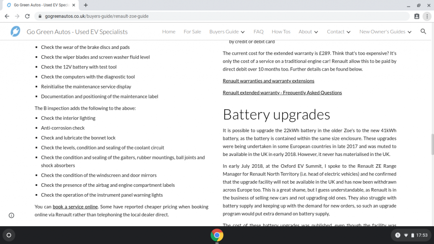Select the Go Green Autos browser tab
Viewport: 434px width, 244px height.
tap(42, 5)
